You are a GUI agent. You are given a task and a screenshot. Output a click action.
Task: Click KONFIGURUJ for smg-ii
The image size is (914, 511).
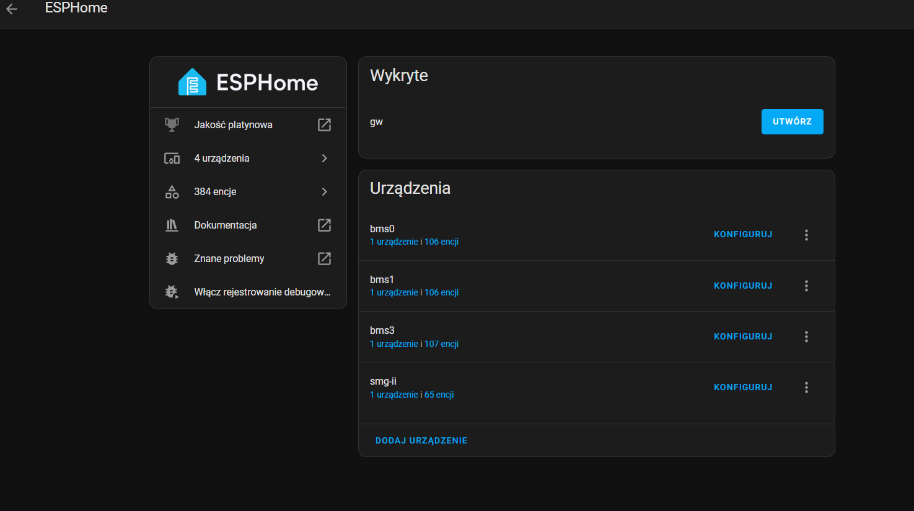(743, 387)
